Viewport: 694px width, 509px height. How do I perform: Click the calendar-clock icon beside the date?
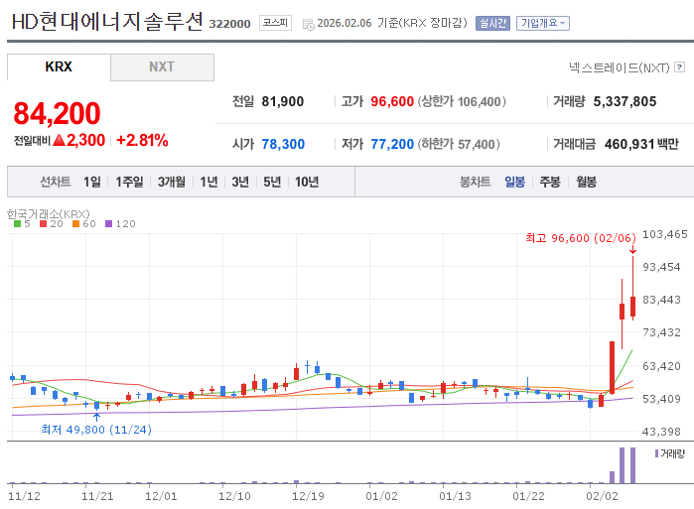(x=309, y=25)
